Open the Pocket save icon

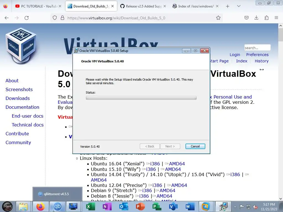pos(247,18)
